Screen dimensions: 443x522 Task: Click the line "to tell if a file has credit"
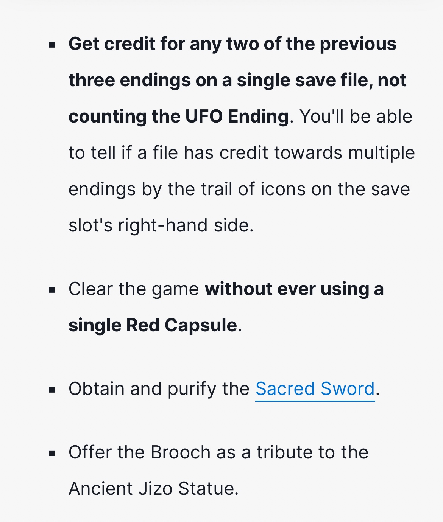pos(242,153)
